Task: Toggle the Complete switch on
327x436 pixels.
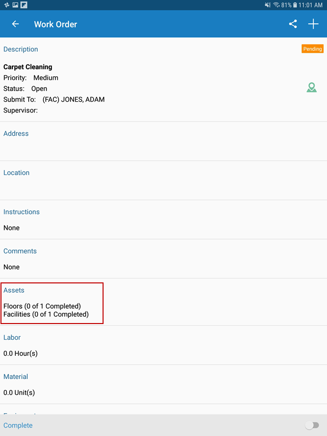Action: (x=312, y=425)
